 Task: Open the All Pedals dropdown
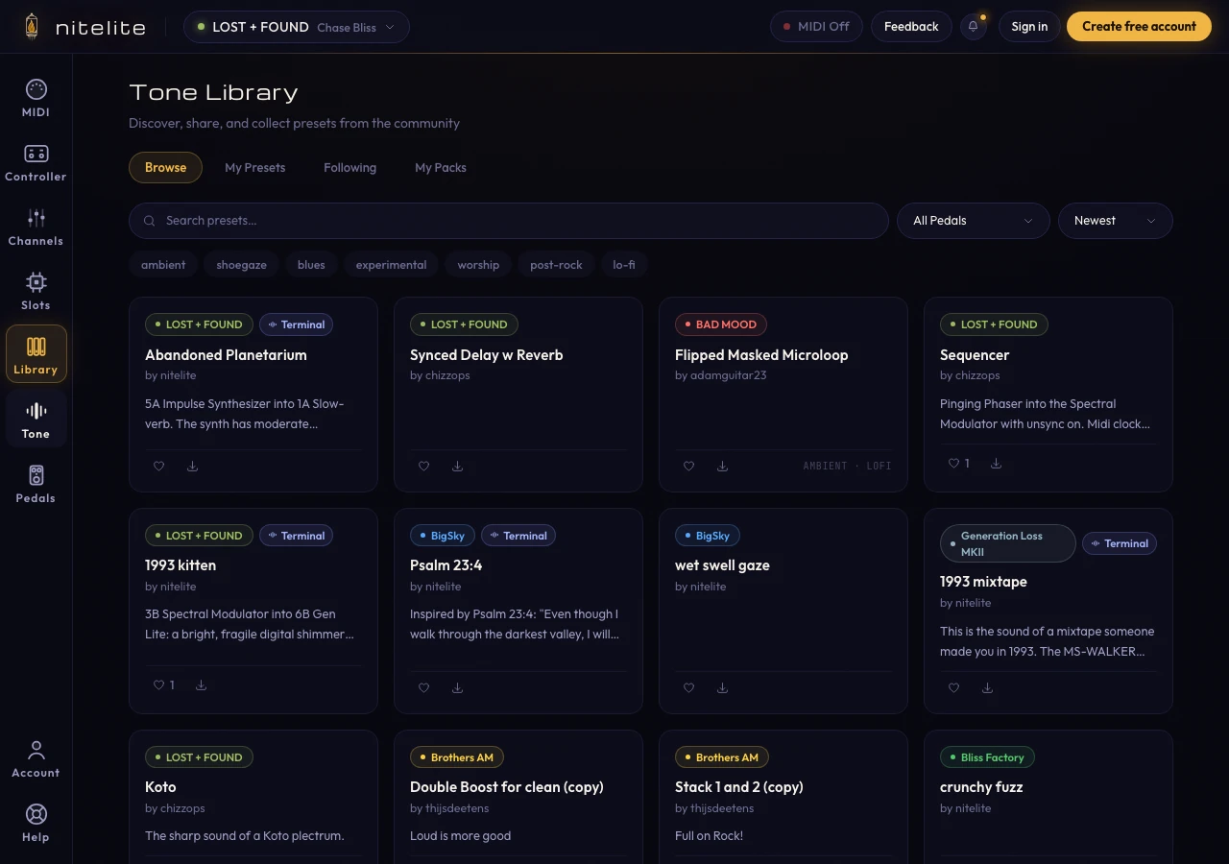point(973,221)
